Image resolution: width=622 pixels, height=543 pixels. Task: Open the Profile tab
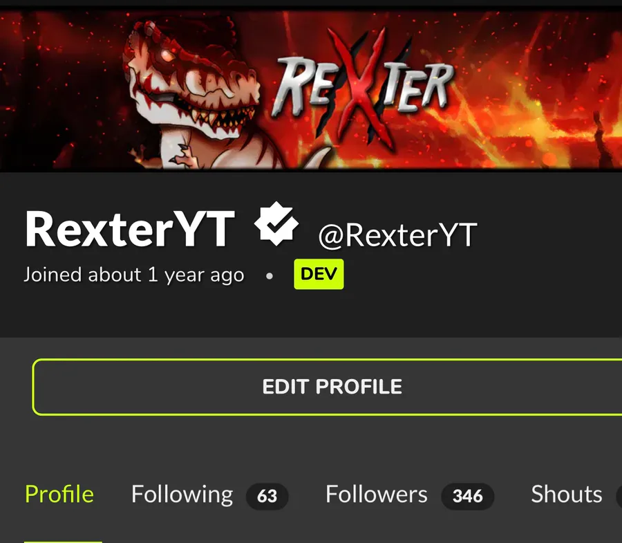pos(59,495)
